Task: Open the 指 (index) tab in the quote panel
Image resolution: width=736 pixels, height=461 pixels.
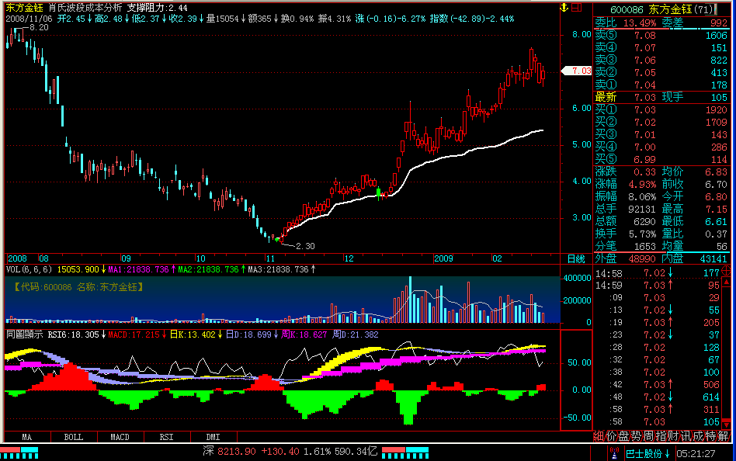Action: click(661, 436)
